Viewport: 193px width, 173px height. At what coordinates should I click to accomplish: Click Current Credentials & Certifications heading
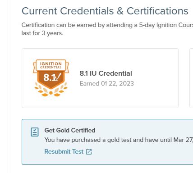[x=105, y=11]
